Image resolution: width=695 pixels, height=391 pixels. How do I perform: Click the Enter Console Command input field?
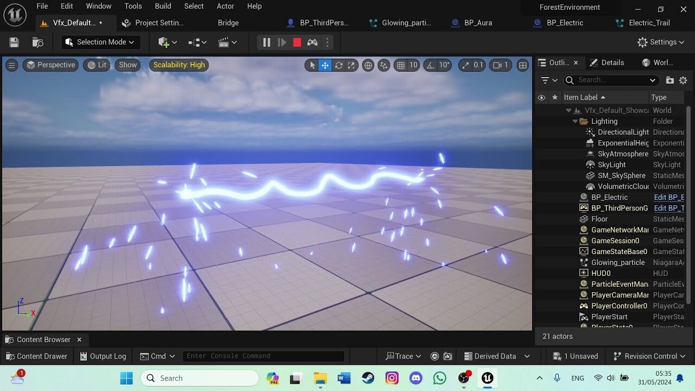(263, 356)
